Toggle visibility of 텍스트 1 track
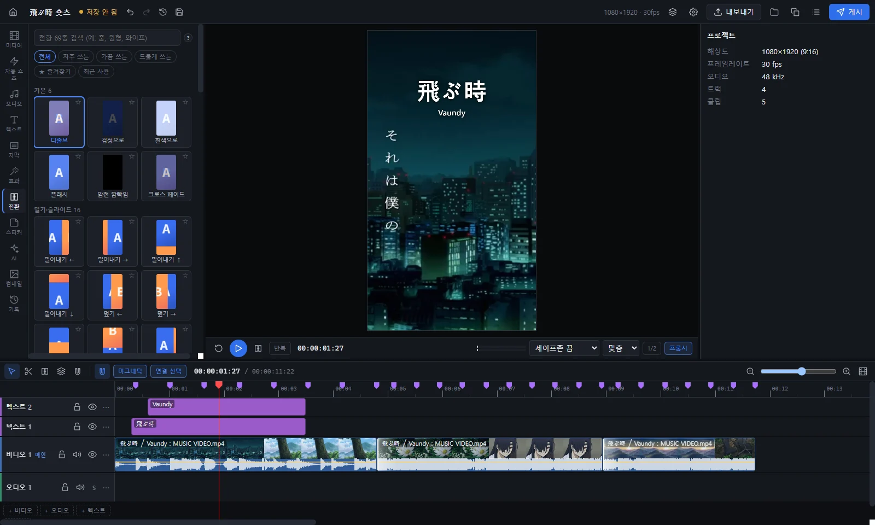The image size is (875, 525). click(x=92, y=427)
